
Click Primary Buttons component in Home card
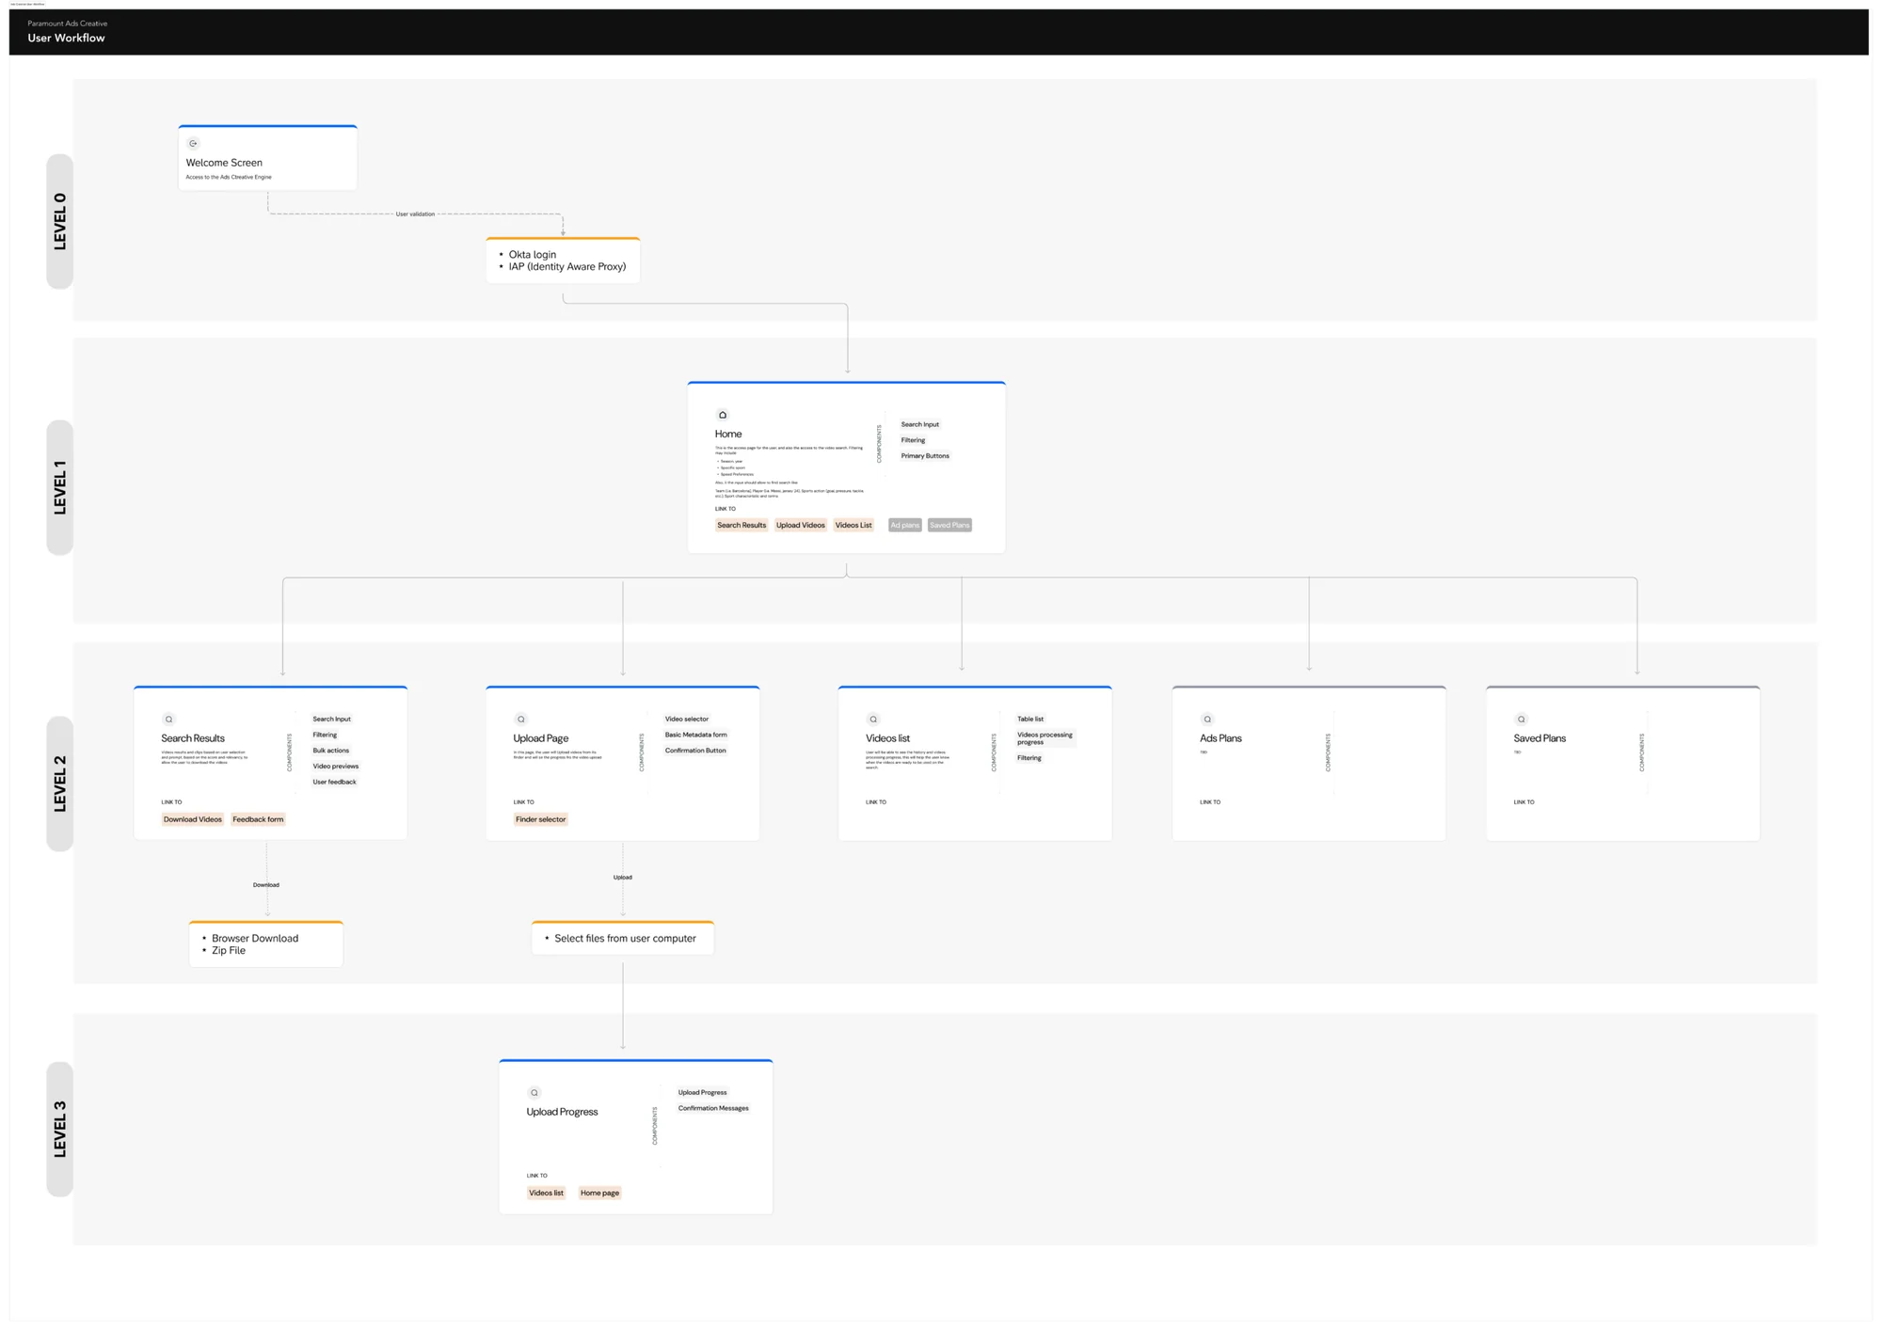pyautogui.click(x=925, y=456)
